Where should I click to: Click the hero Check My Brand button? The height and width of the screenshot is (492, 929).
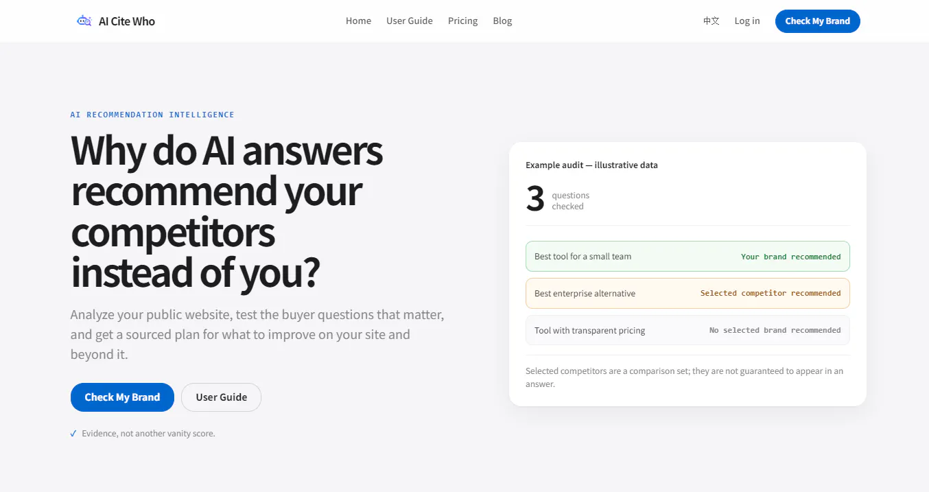click(x=122, y=397)
